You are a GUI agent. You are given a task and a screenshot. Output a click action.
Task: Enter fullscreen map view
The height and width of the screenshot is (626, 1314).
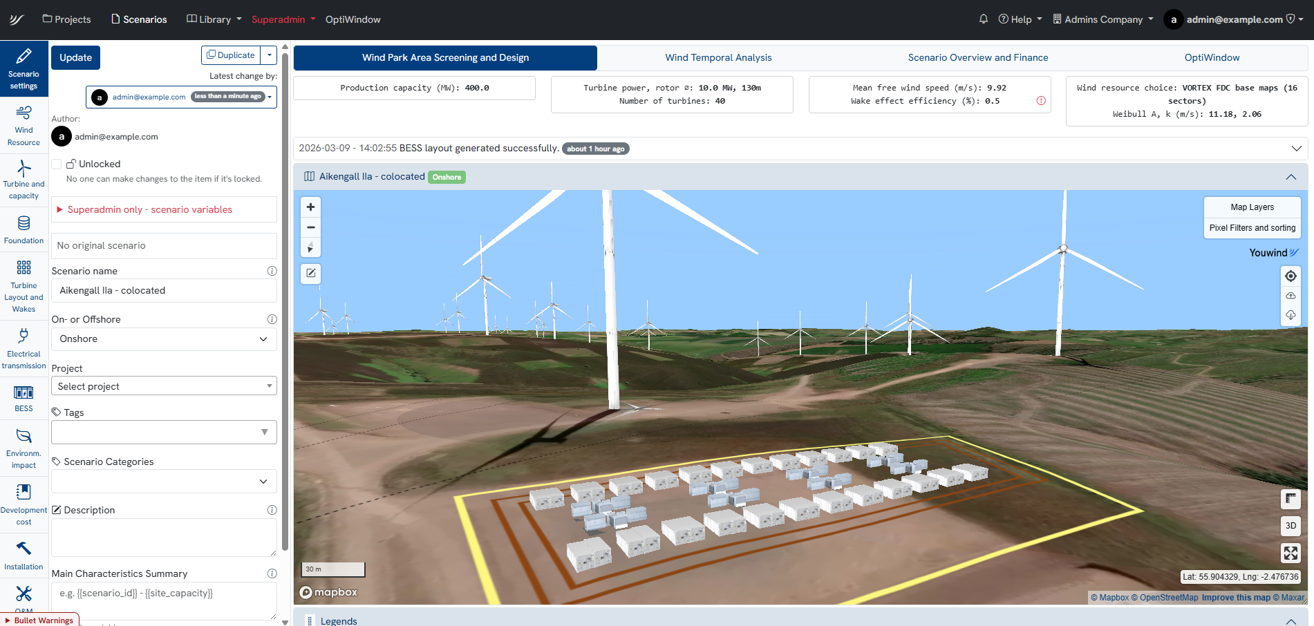coord(1290,553)
